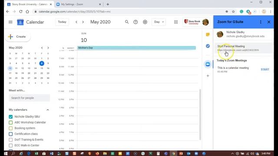Image resolution: width=278 pixels, height=156 pixels.
Task: Go to previous day arrow in header
Action: point(76,22)
